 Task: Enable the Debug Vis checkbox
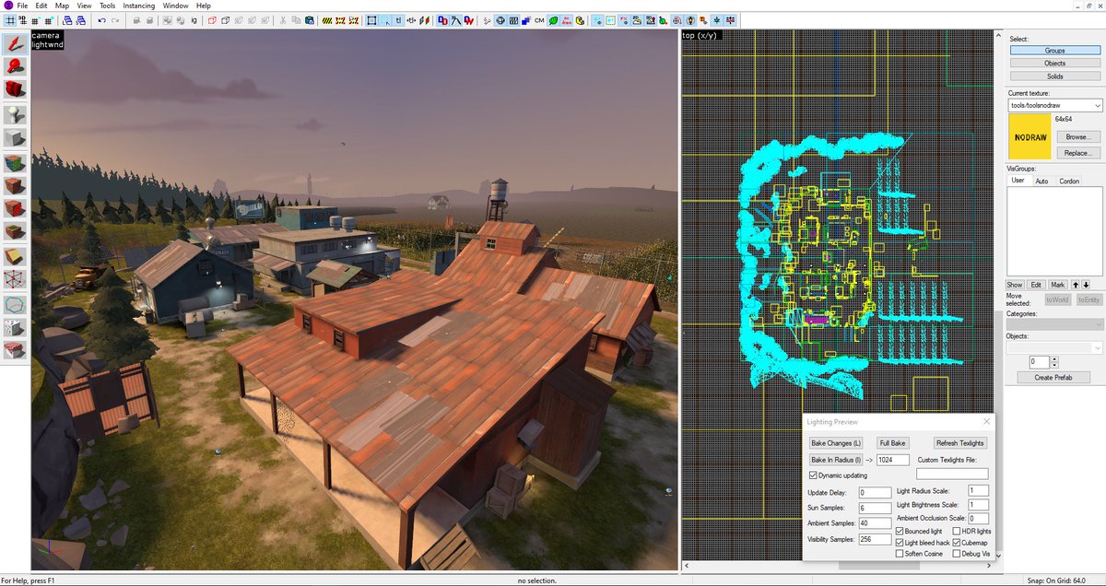pos(957,554)
